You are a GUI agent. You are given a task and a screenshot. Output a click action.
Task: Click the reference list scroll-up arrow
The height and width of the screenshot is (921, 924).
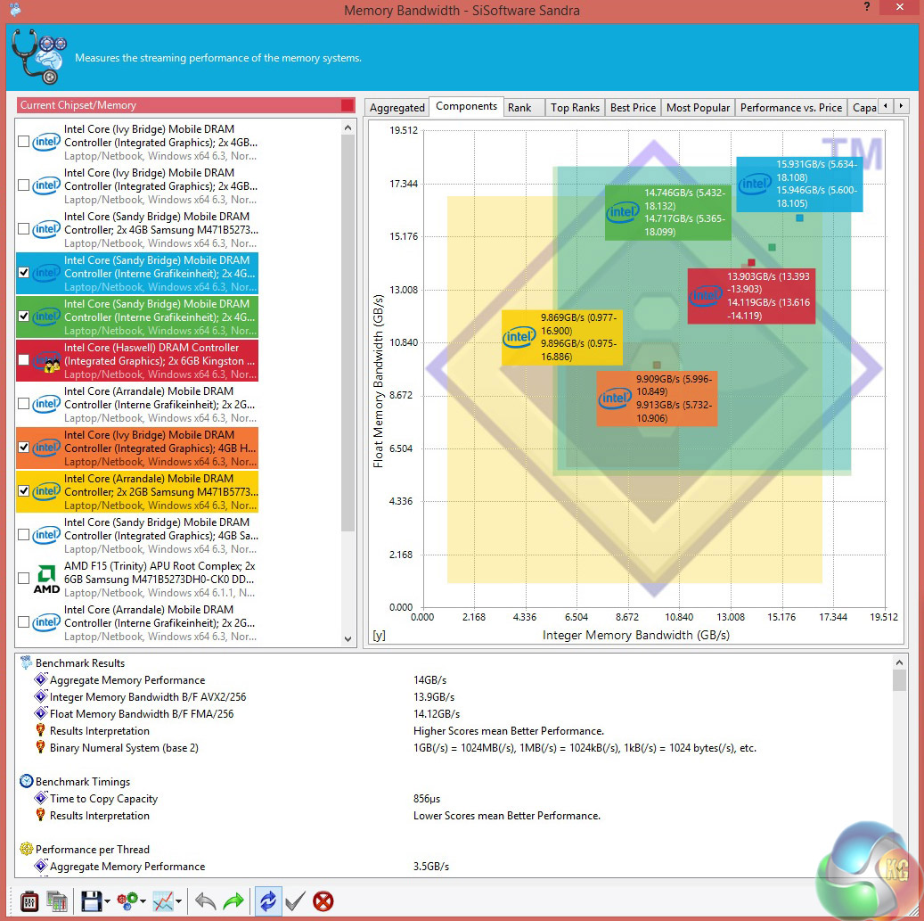[x=348, y=127]
